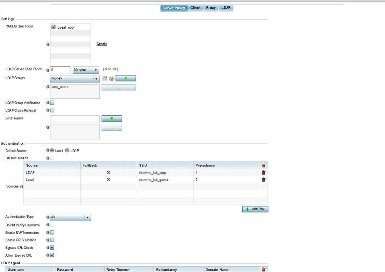Switch to the Client tab
This screenshot has height=272, width=385.
coord(195,8)
